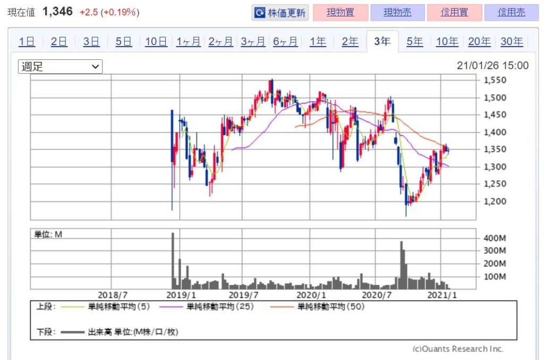Click the 株価更新 refresh icon

260,13
